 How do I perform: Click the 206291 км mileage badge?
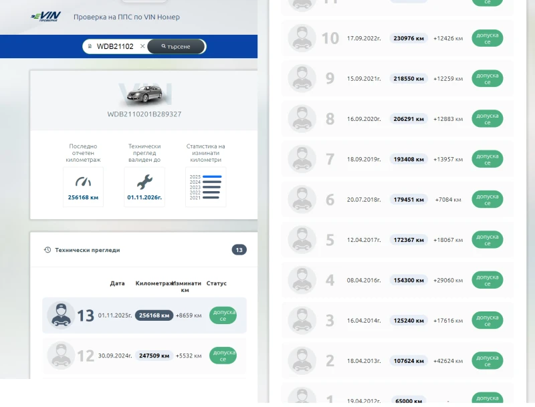pyautogui.click(x=409, y=119)
